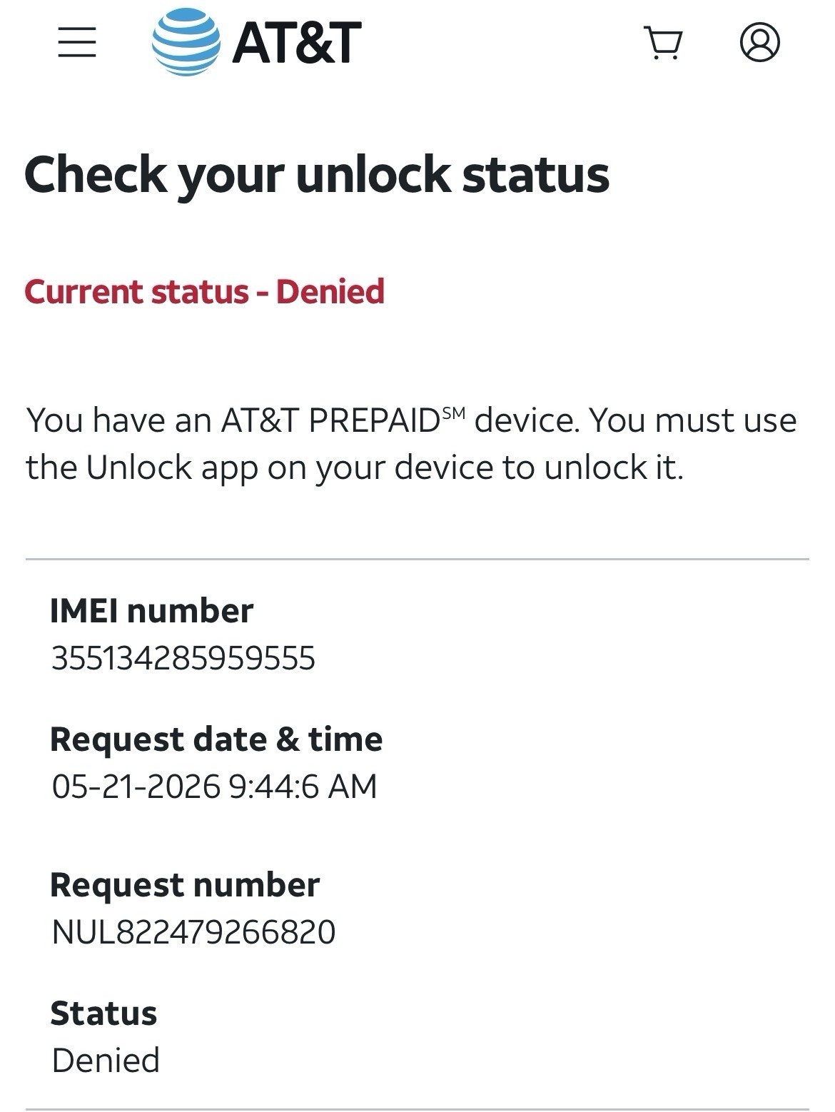Click the AT&T wordmark text

point(297,42)
